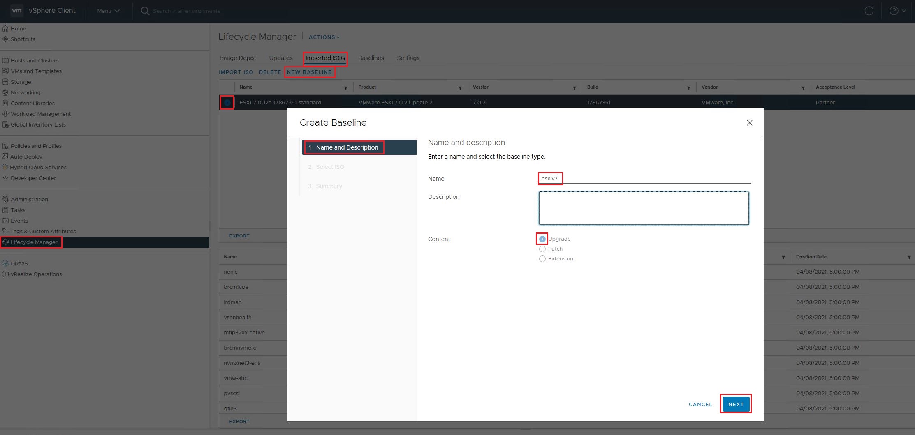Click into the Description text area
This screenshot has width=915, height=435.
(644, 208)
